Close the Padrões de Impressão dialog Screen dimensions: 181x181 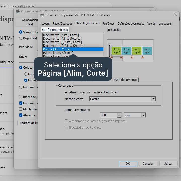(x=175, y=15)
